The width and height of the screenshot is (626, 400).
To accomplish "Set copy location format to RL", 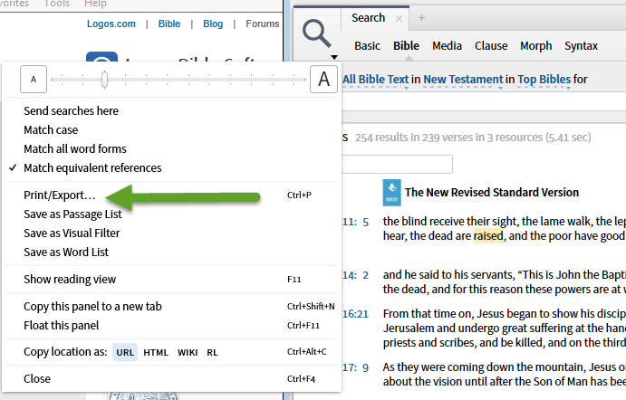I will pyautogui.click(x=212, y=353).
